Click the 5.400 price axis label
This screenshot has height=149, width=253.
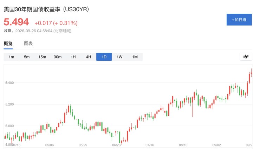[x=9, y=83]
